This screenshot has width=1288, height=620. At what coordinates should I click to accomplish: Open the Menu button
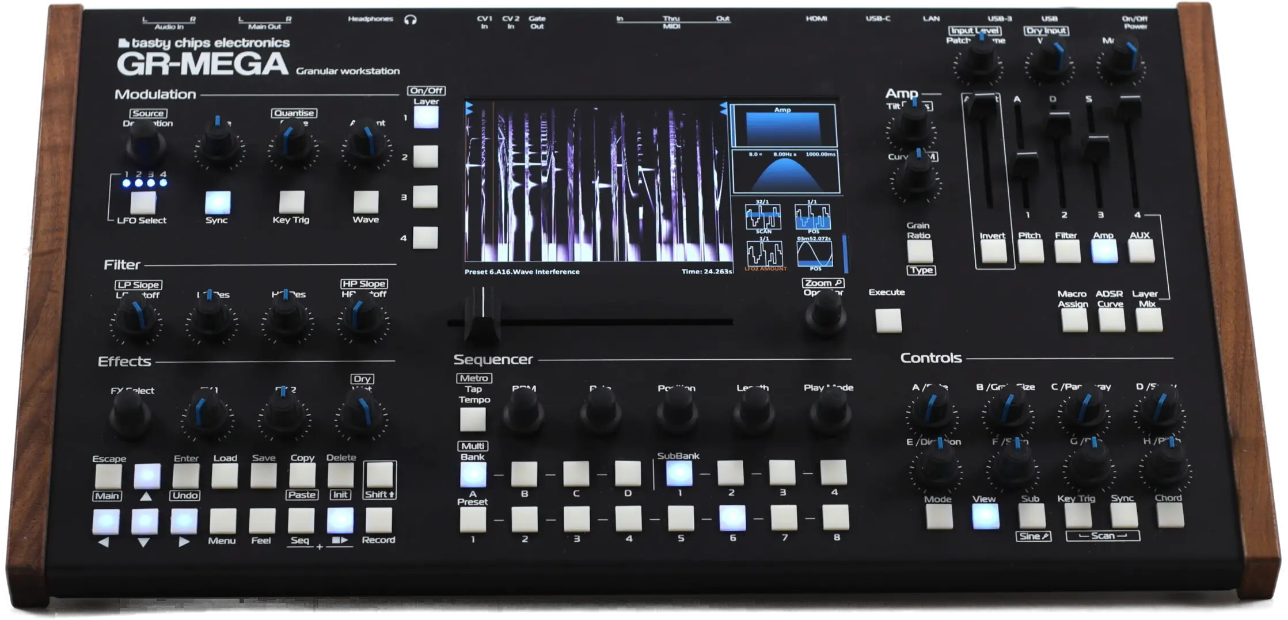pos(223,521)
